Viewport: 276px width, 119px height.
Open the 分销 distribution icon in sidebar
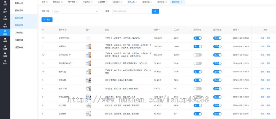pyautogui.click(x=5, y=47)
